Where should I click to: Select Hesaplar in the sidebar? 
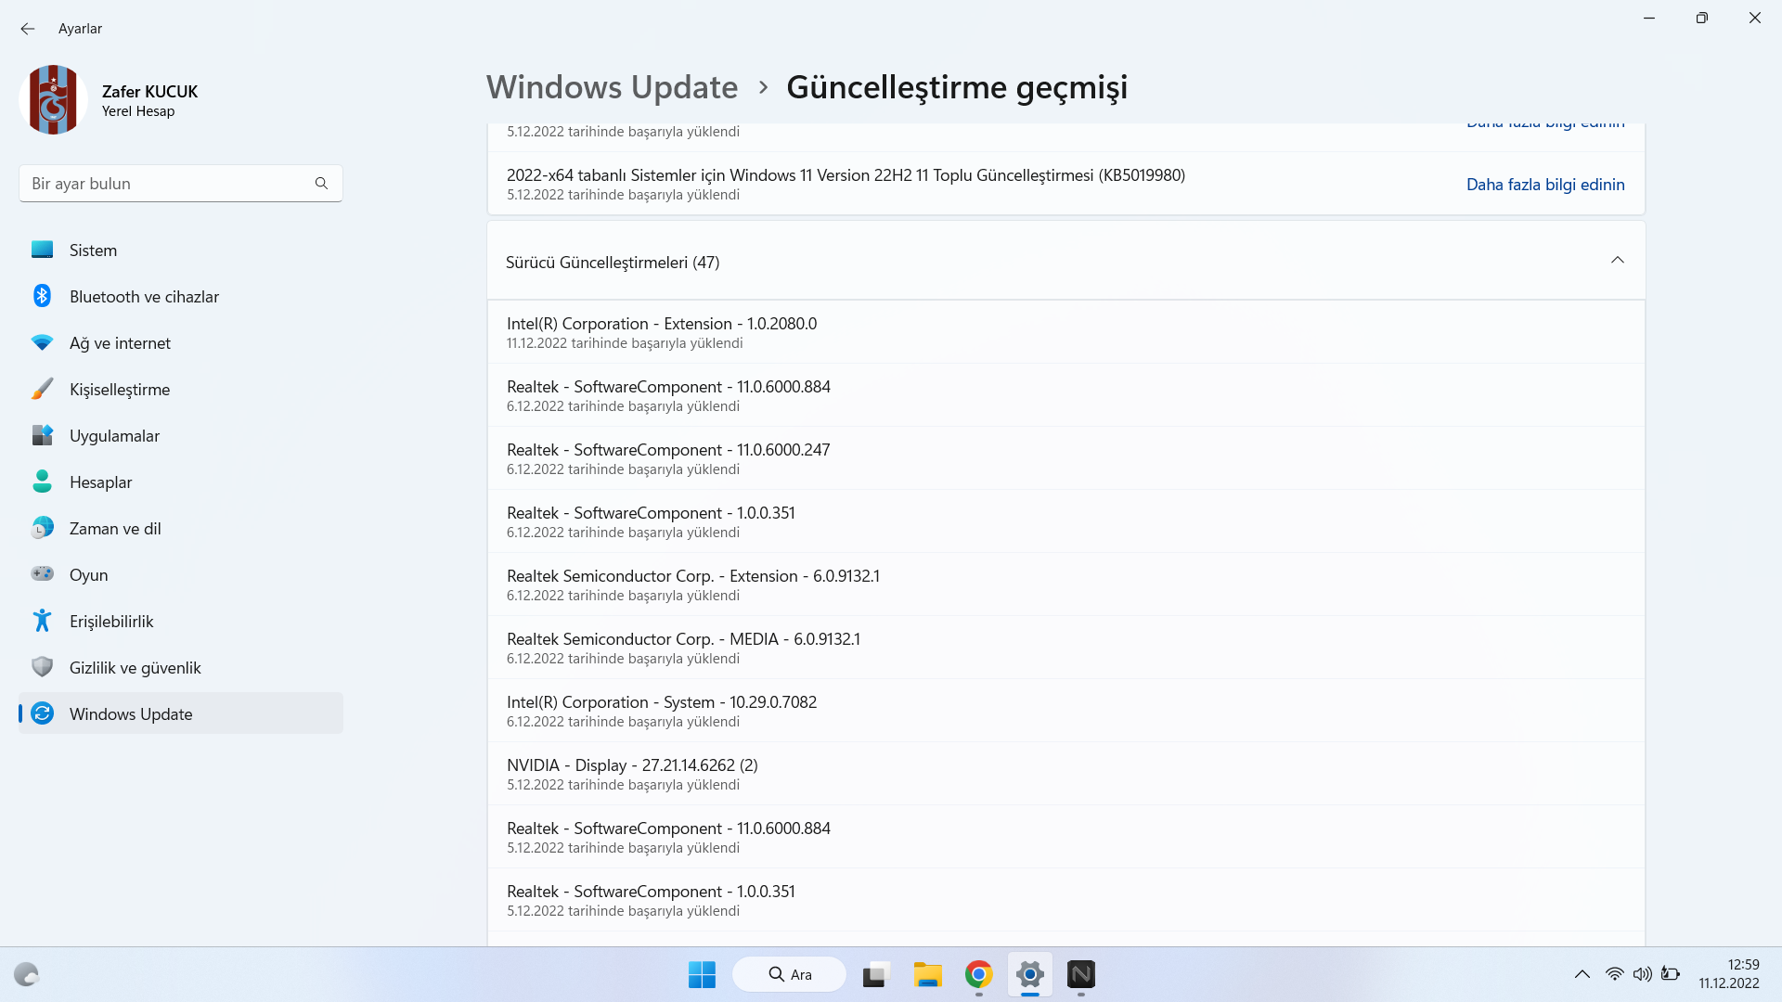point(100,482)
